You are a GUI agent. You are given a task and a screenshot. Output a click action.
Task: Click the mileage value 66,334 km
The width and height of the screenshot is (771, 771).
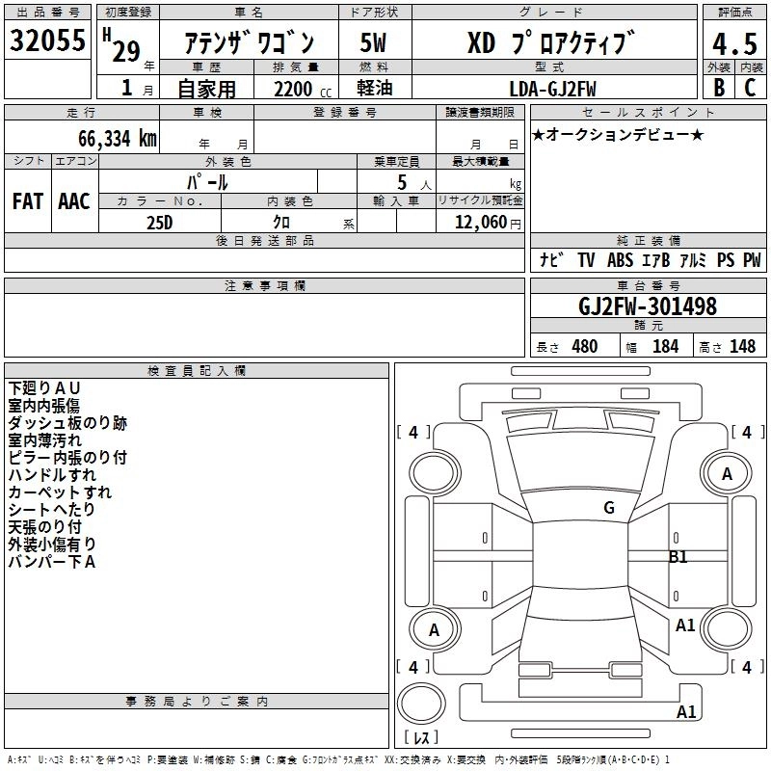(118, 139)
